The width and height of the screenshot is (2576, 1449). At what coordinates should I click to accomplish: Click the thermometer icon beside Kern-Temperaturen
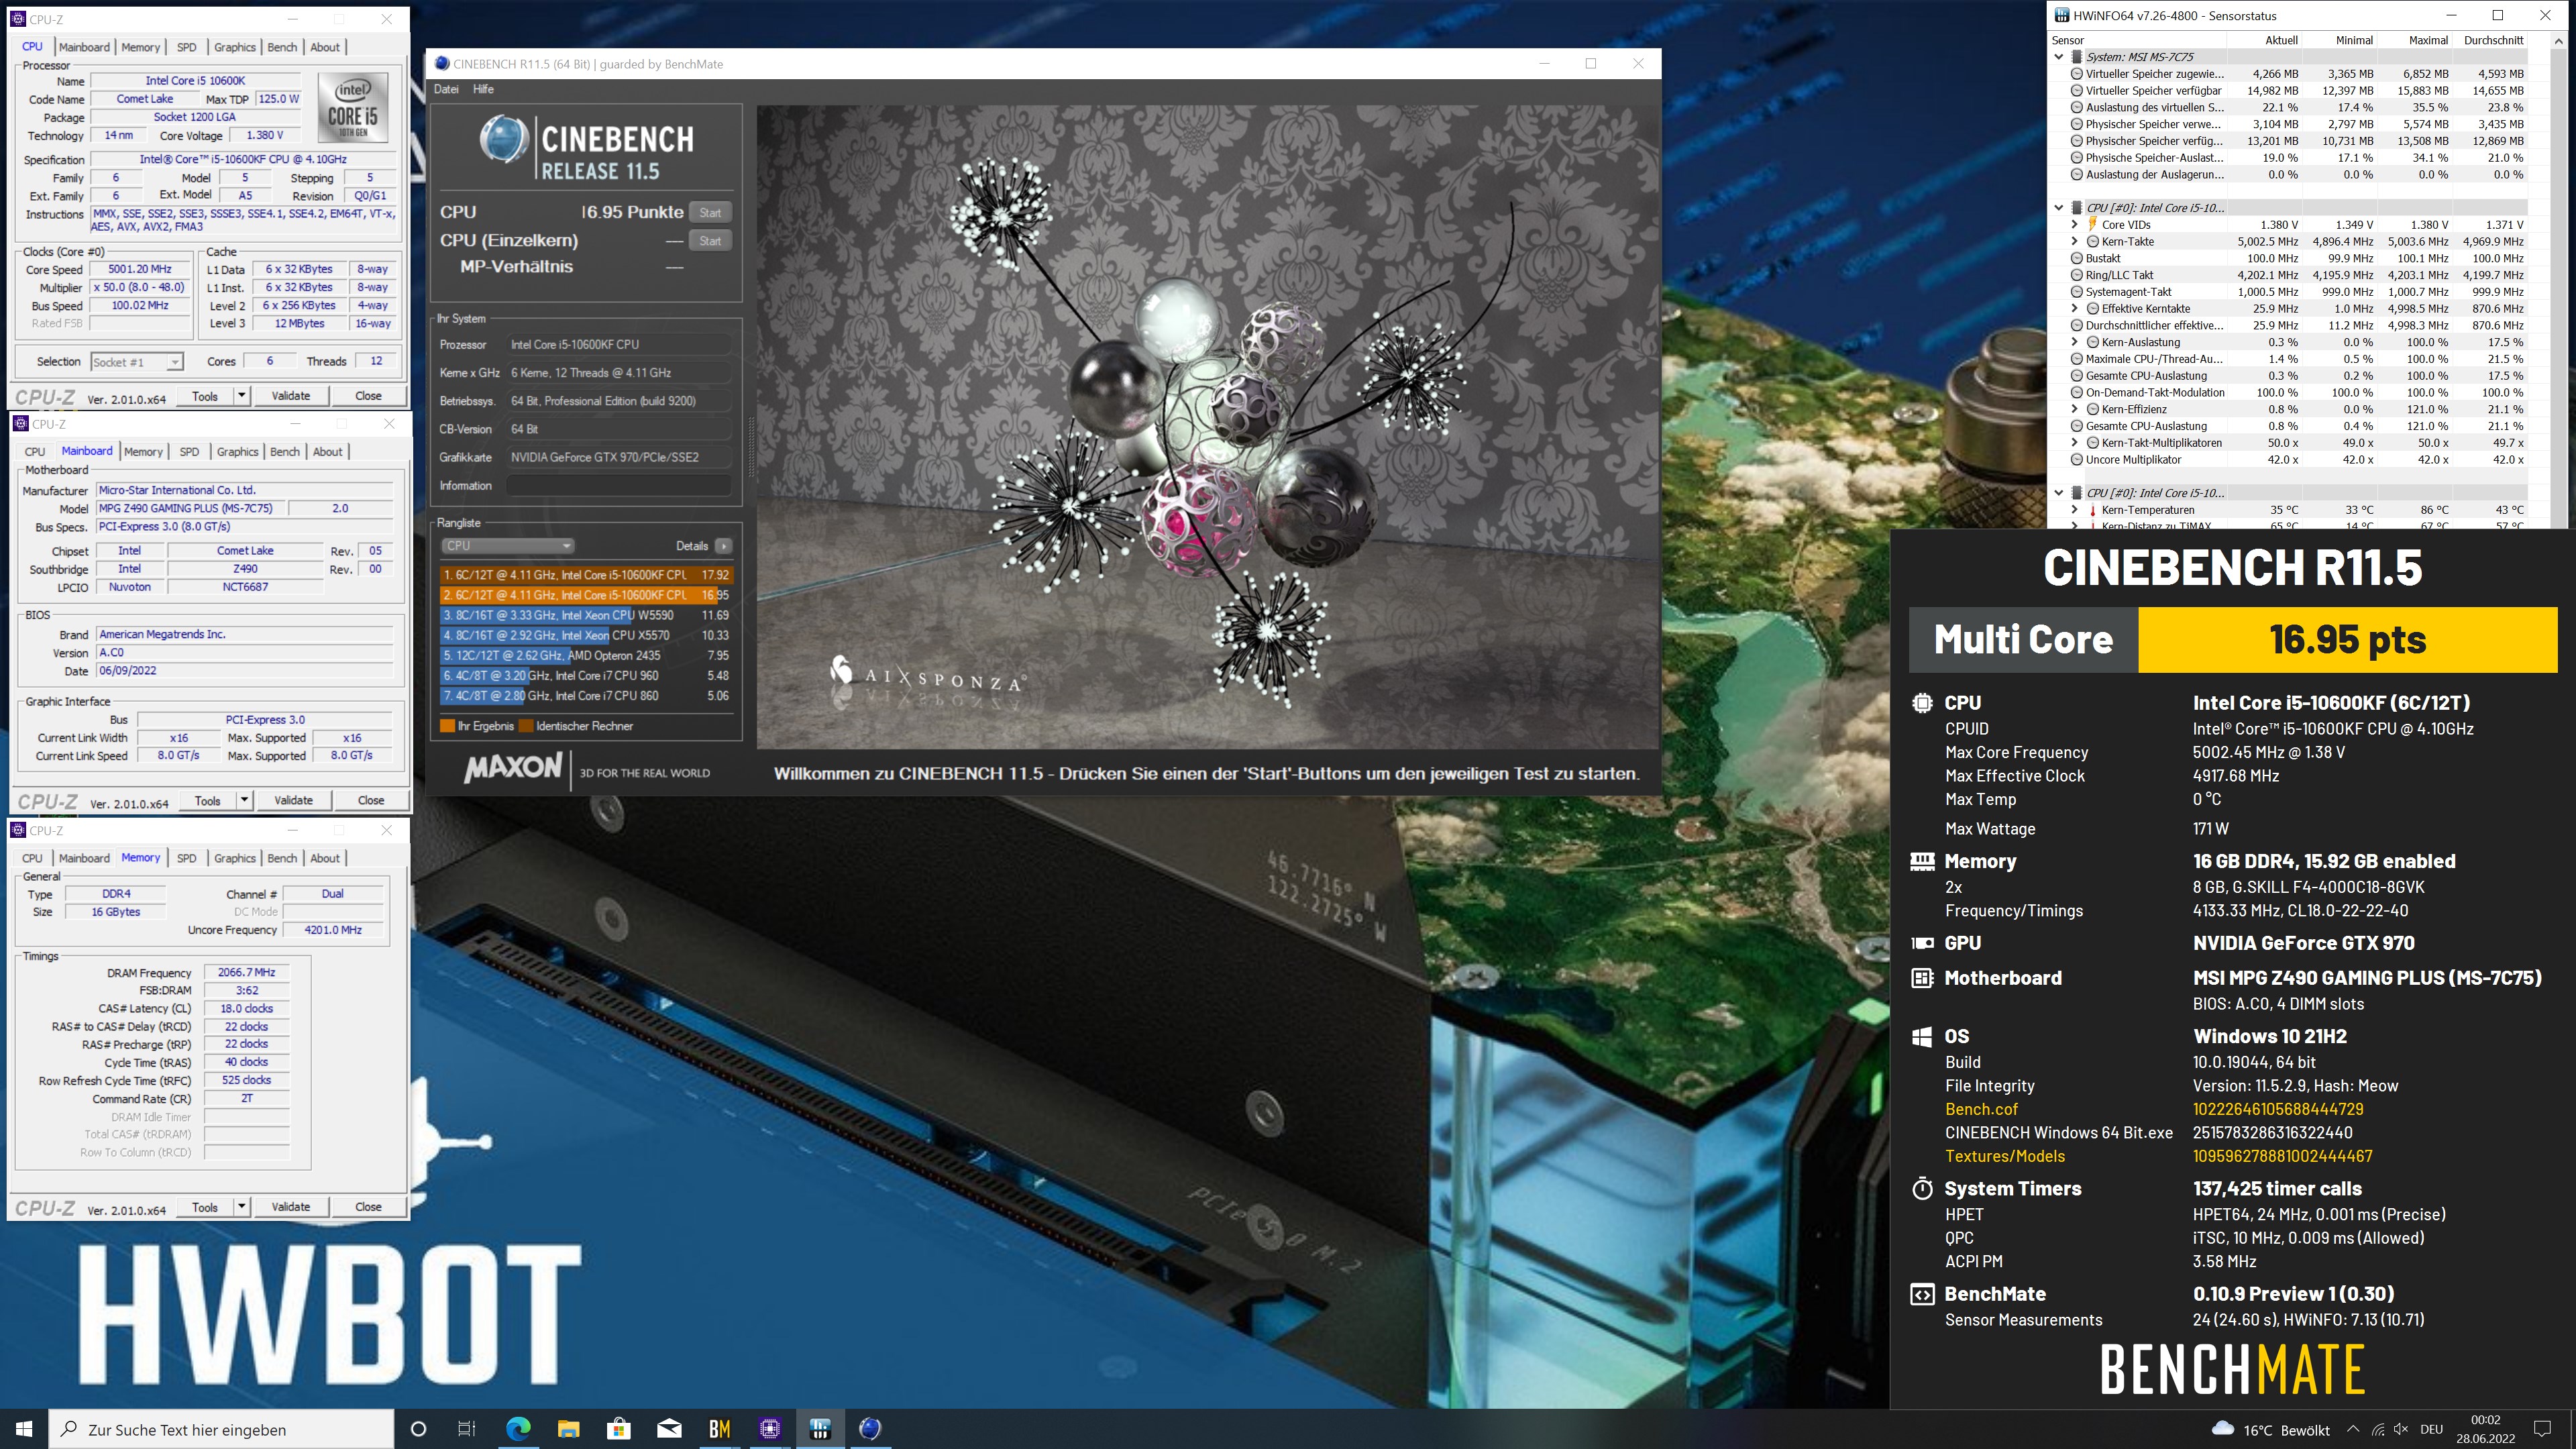click(2093, 510)
